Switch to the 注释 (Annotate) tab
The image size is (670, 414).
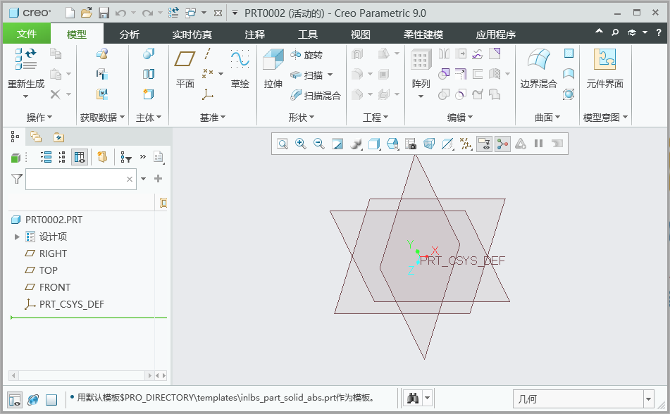click(255, 34)
